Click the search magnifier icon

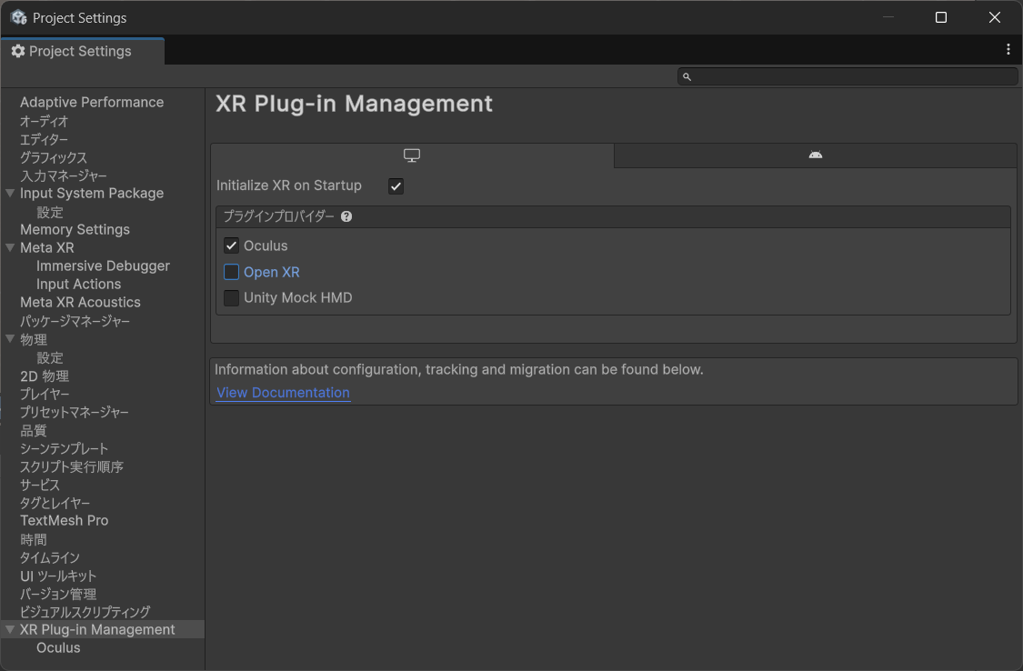[x=687, y=77]
